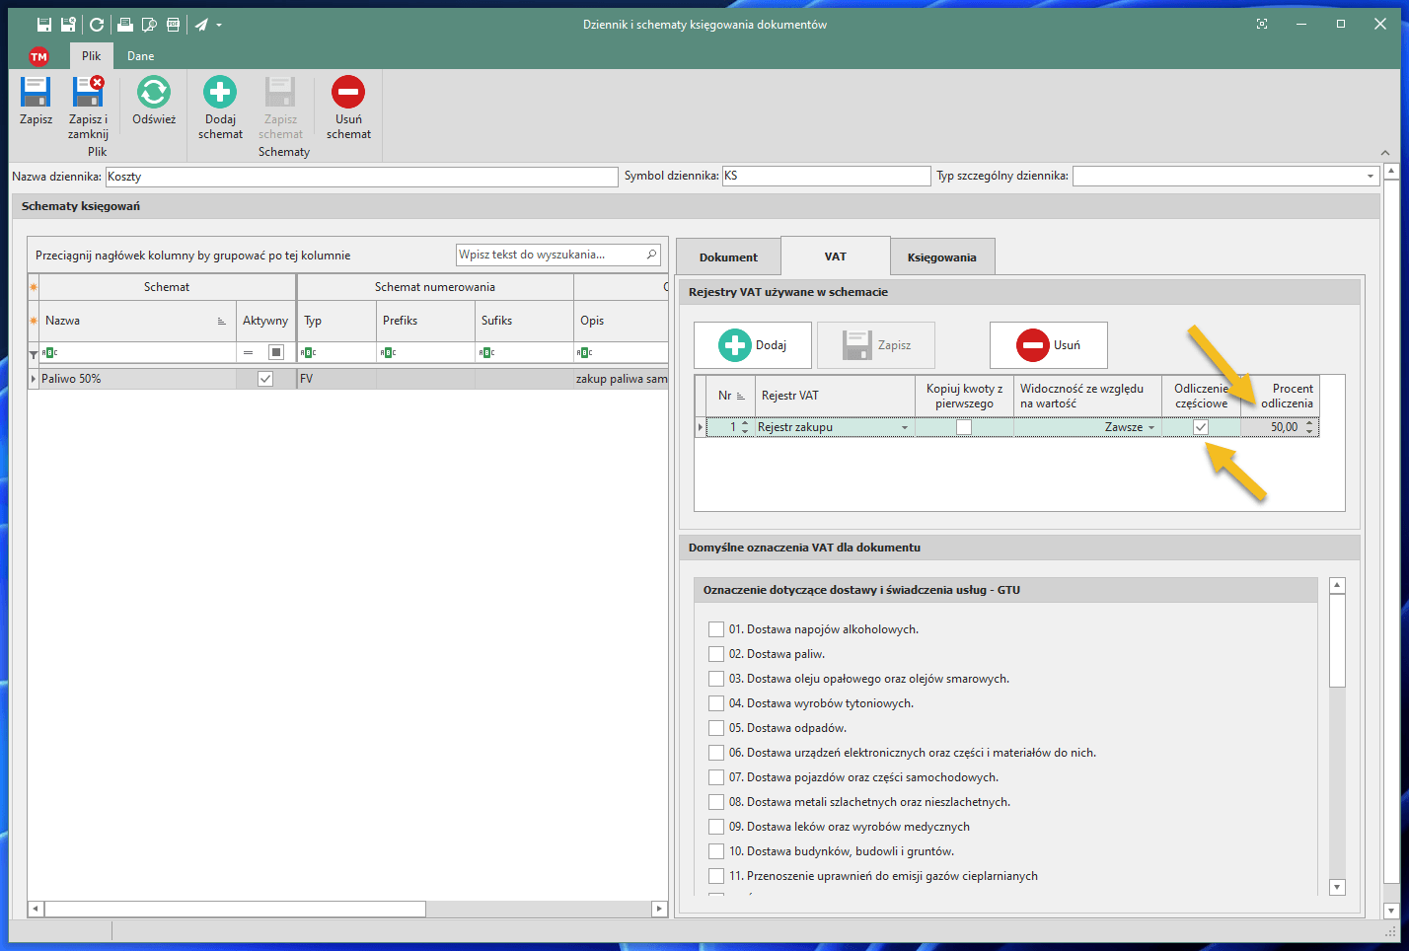Screen dimensions: 1409x951
Task: Toggle Aktywny checkbox for Paliwo 50%
Action: pyautogui.click(x=264, y=379)
